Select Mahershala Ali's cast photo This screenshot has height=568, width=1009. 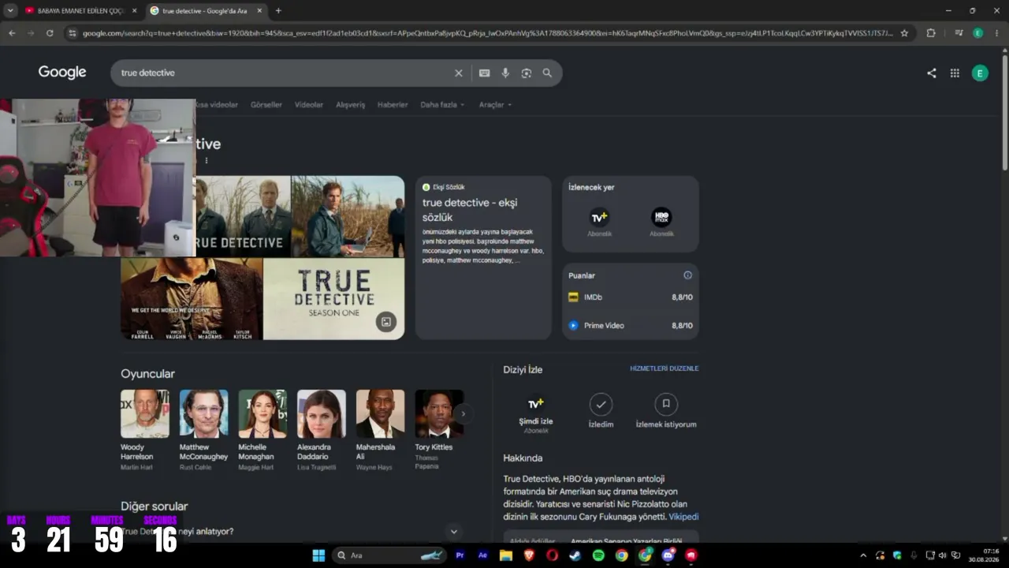coord(380,413)
